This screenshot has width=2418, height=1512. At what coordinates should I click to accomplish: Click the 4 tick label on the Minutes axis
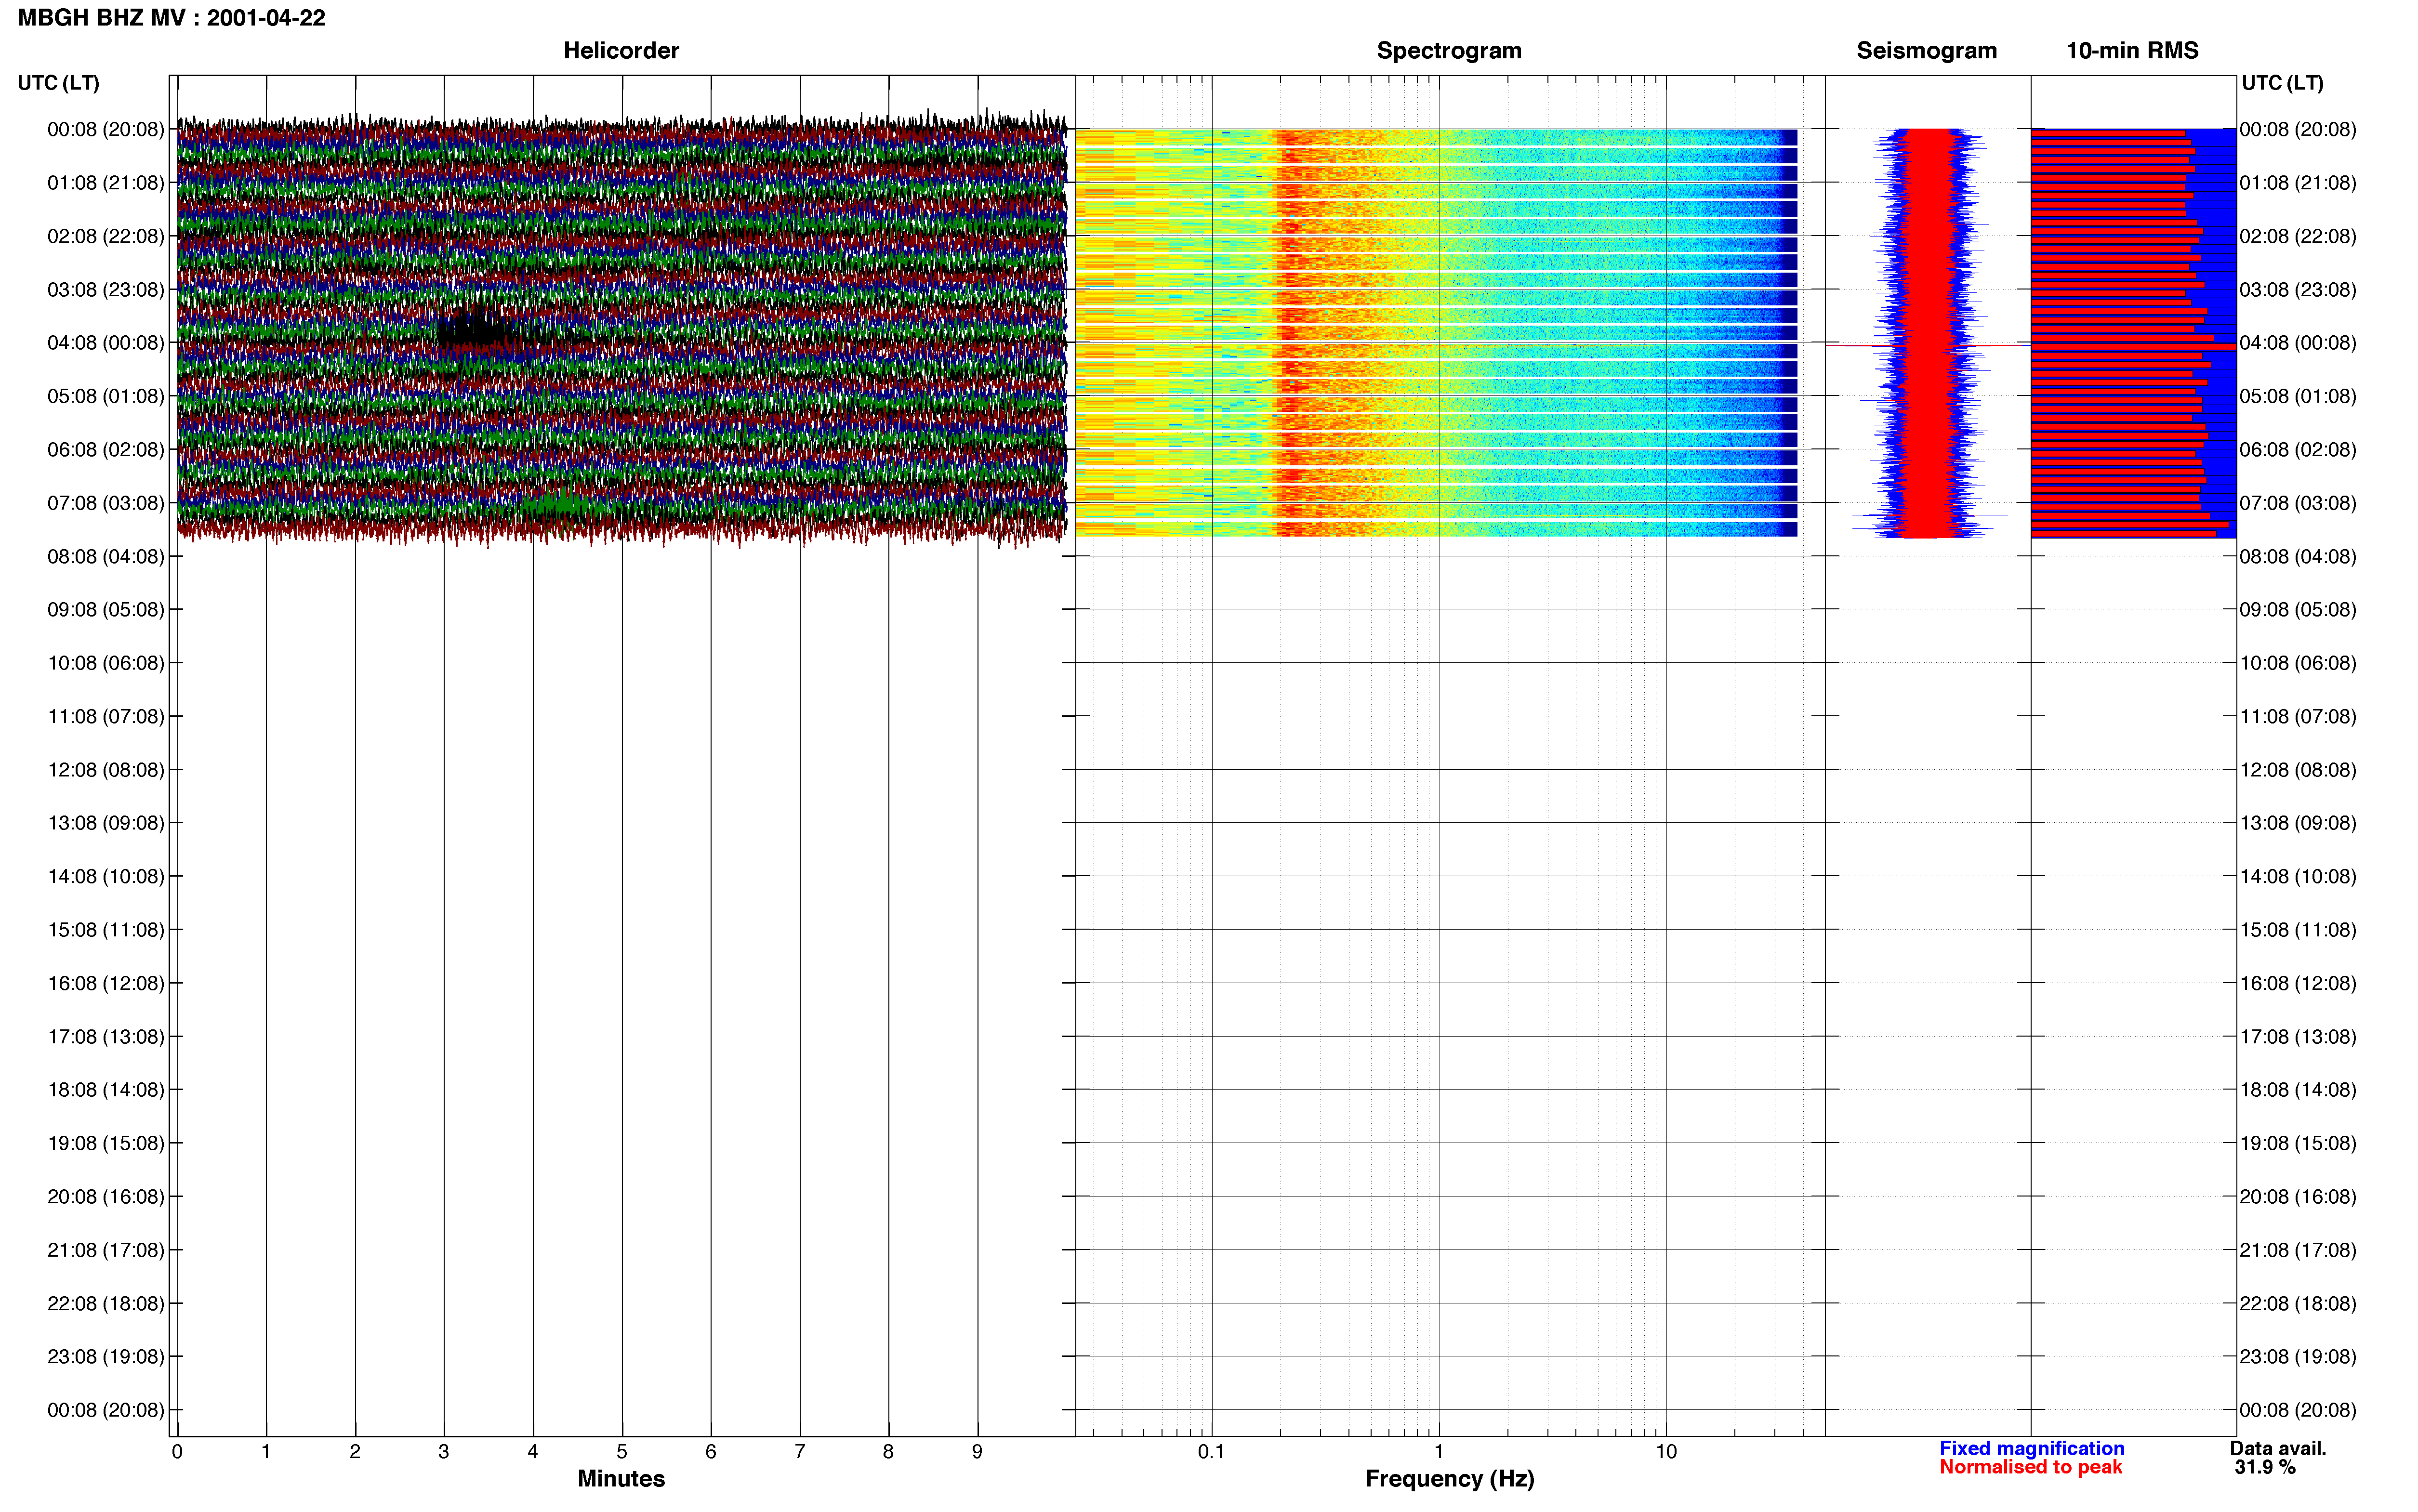tap(533, 1452)
